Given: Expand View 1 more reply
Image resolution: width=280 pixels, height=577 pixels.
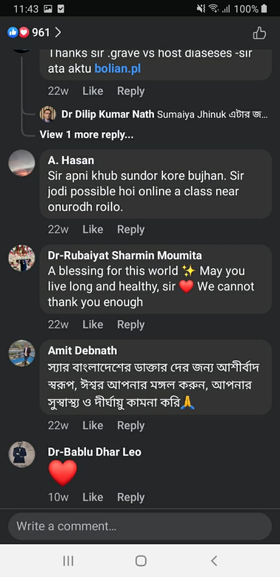Looking at the screenshot, I should [x=86, y=134].
